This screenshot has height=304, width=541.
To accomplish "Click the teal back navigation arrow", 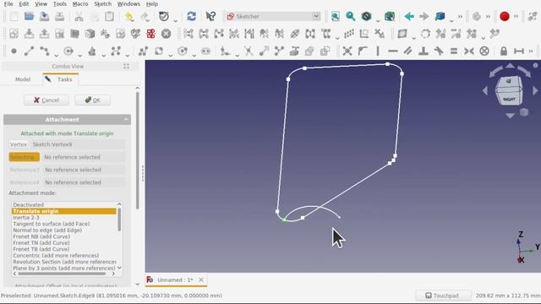I will point(409,16).
